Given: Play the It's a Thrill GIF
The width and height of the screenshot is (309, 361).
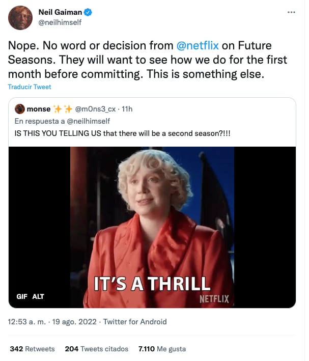Looking at the screenshot, I should coord(152,227).
